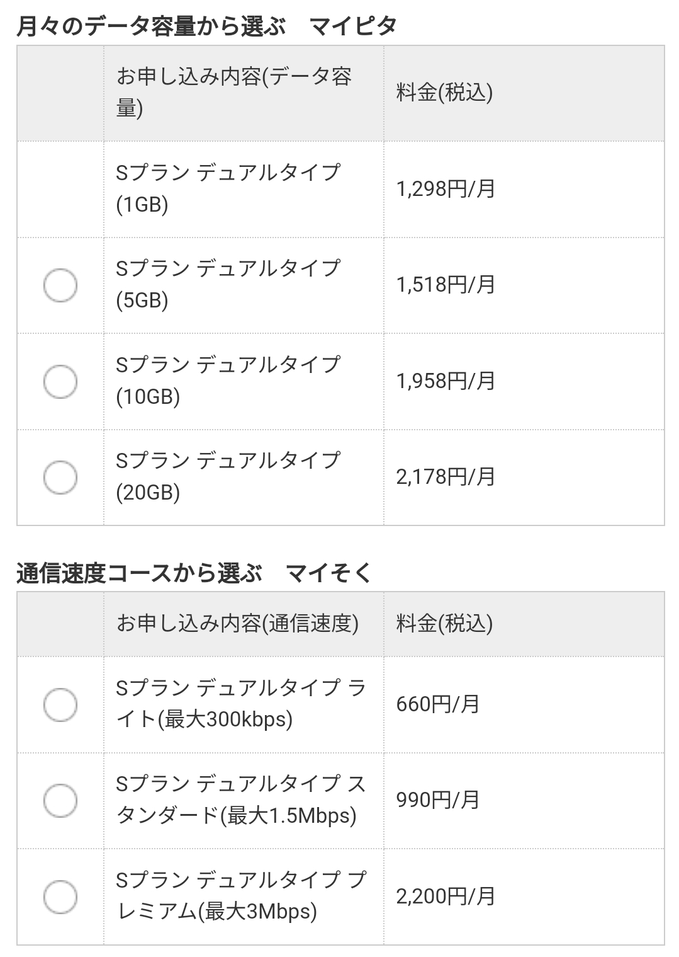The width and height of the screenshot is (679, 957).
Task: Click the 1,958円/月 price cell
Action: (x=446, y=381)
